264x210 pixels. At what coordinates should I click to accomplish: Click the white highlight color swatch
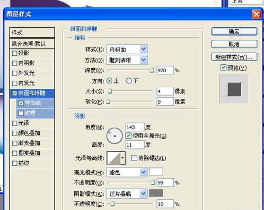pos(156,172)
